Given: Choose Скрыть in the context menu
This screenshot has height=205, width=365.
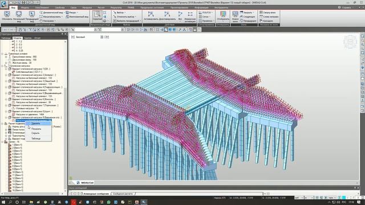Looking at the screenshot, I should (x=35, y=133).
